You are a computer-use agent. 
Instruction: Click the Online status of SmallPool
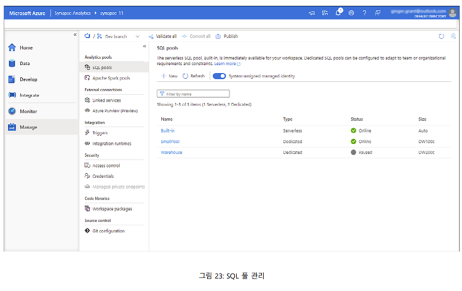tap(361, 141)
